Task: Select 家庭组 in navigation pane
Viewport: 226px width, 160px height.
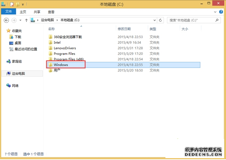Action: click(x=17, y=62)
